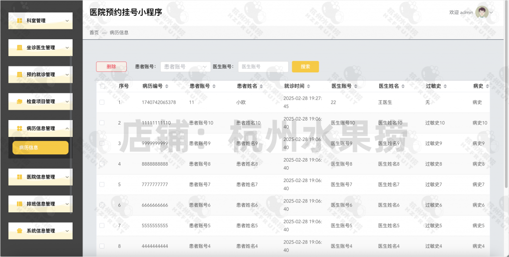Viewport: 509px width, 257px height.
Task: Open the 排班信息管理 menu
Action: pos(41,203)
